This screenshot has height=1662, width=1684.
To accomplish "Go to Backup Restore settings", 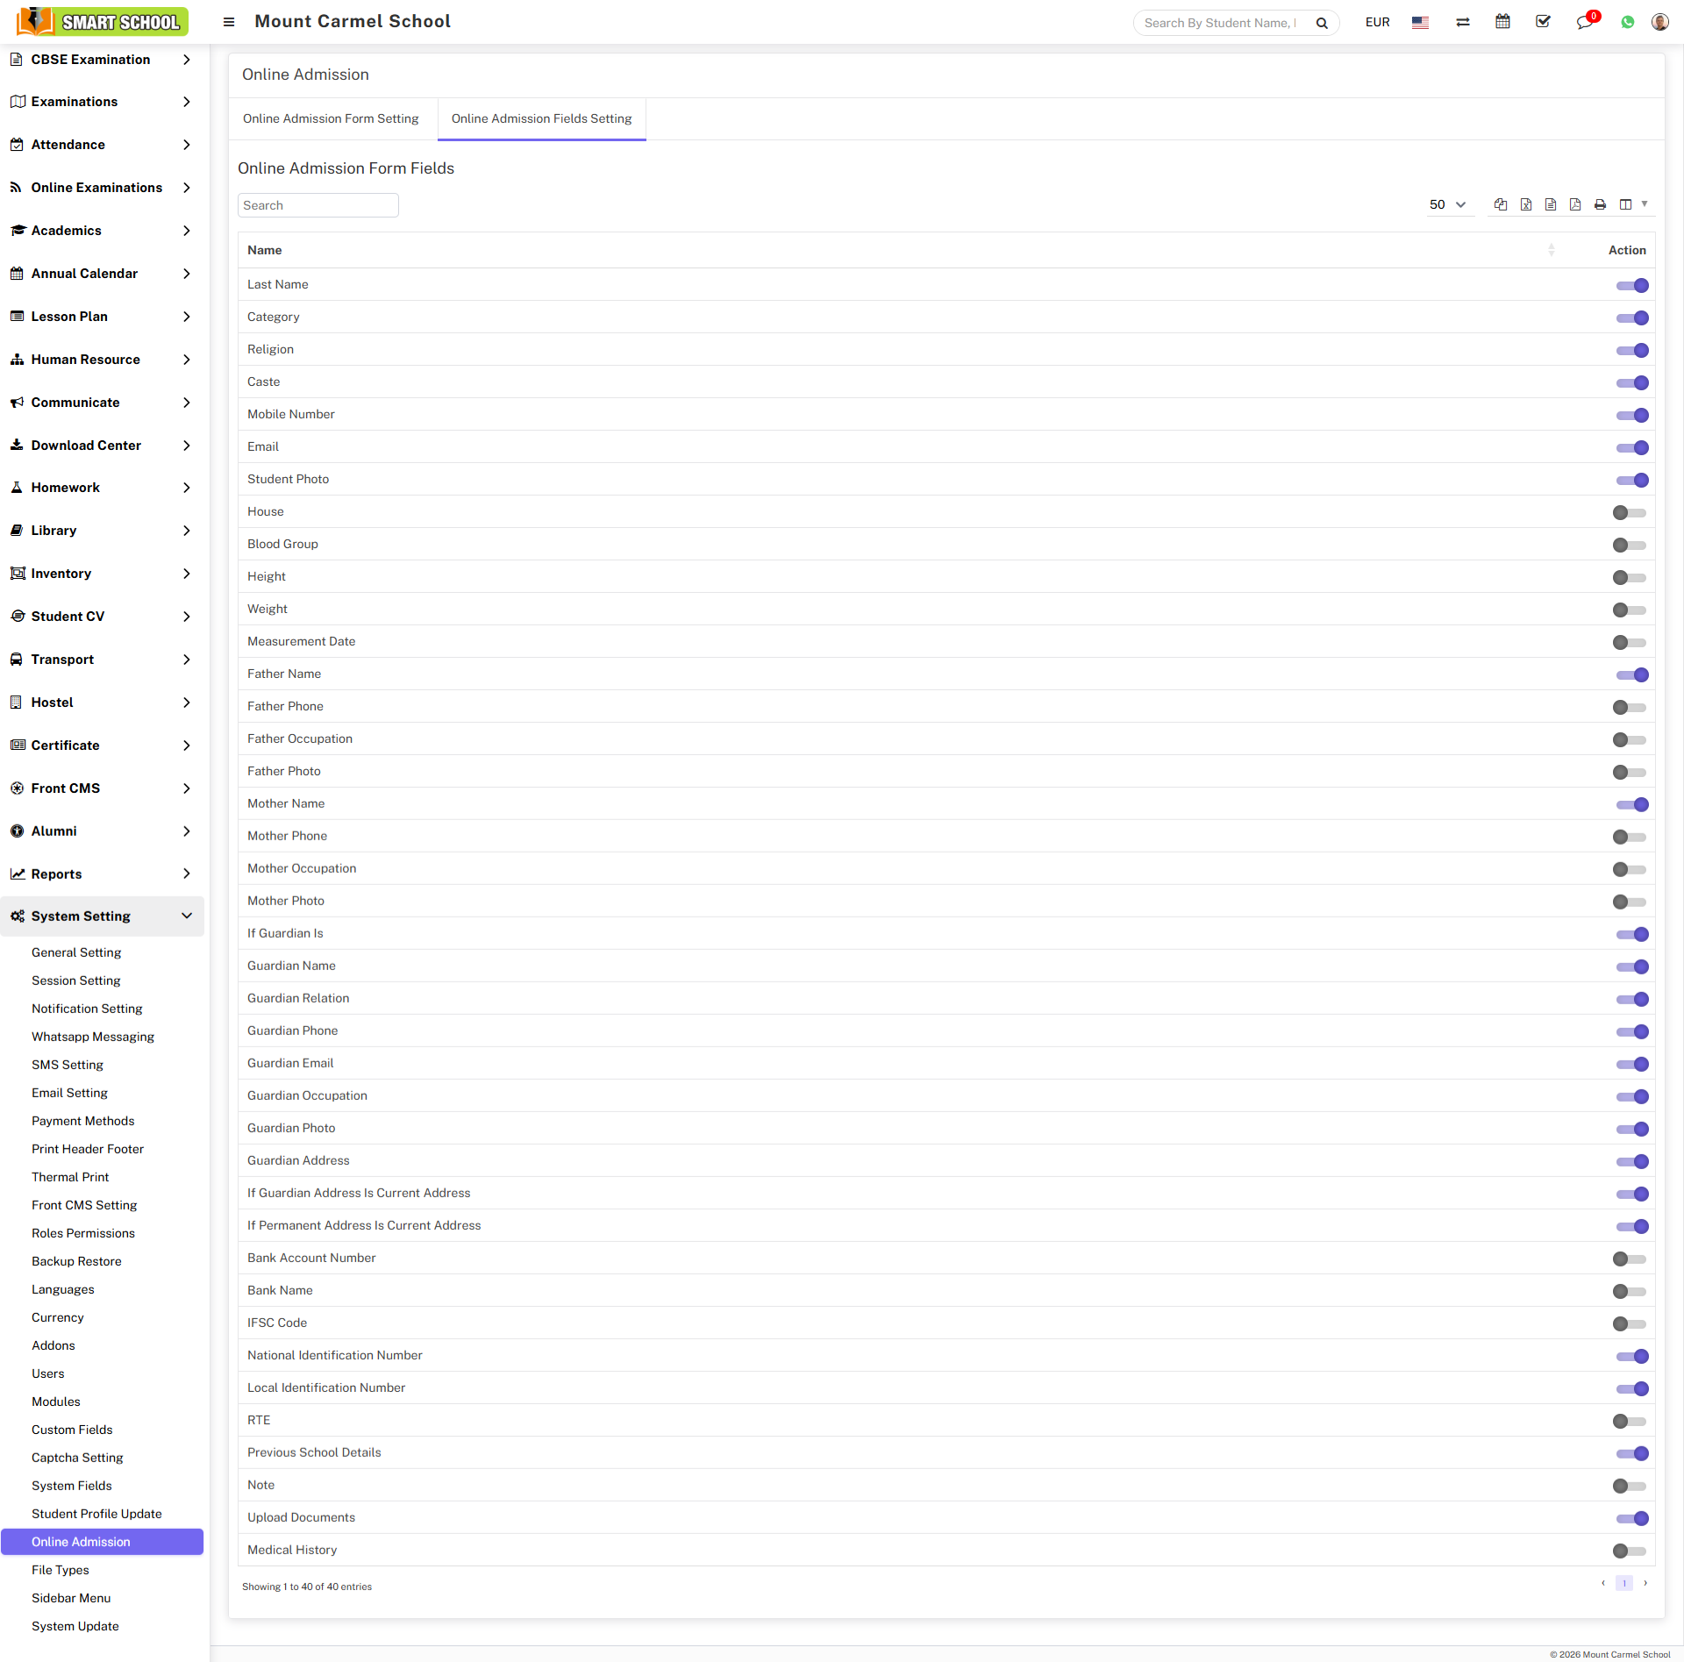I will pos(76,1261).
